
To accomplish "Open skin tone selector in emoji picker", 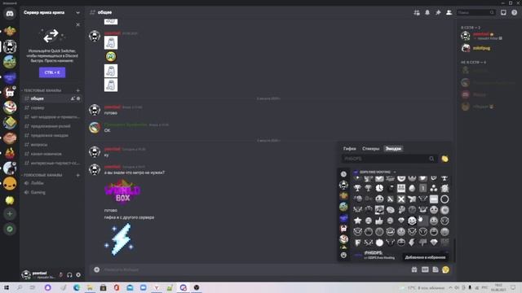I will [445, 159].
